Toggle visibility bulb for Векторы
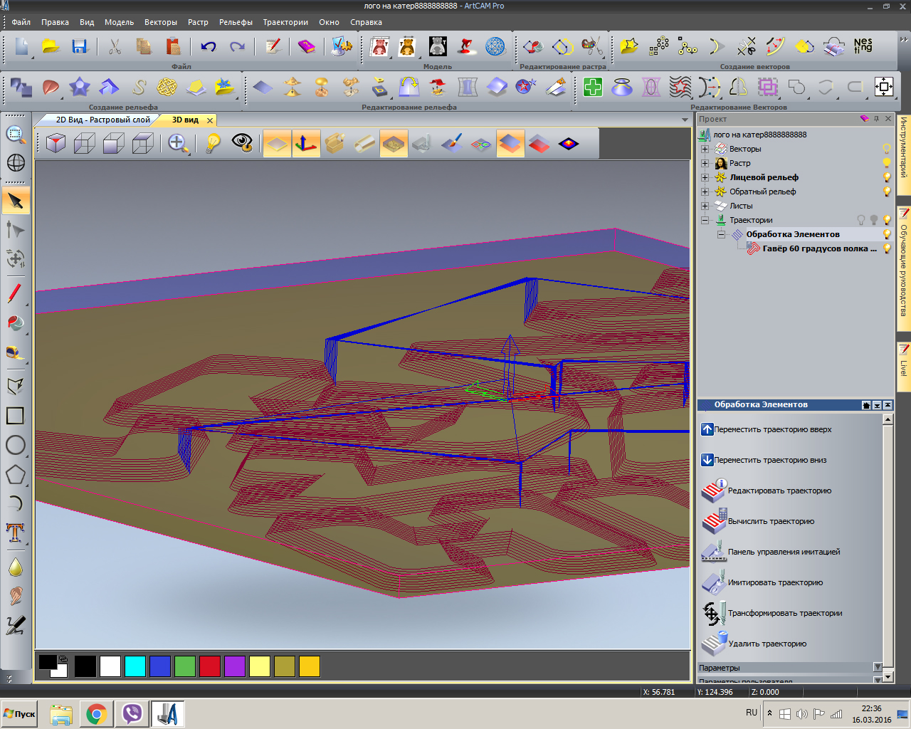Screen dimensions: 911x729 click(x=887, y=149)
